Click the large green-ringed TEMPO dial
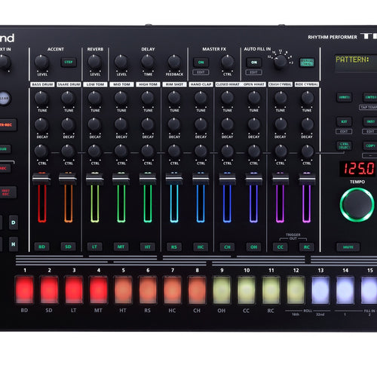377x377 pixels. coord(357,205)
